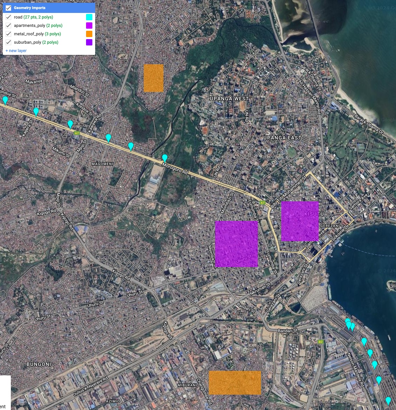Select the 'suburban_poly (2 polys)' layer name
The width and height of the screenshot is (396, 410).
click(x=36, y=42)
